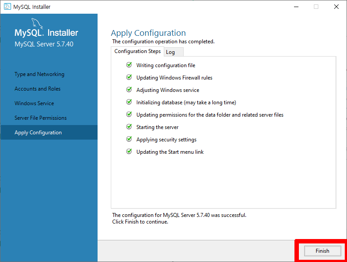Click 'Initializing database (may take a long time)' text

[x=186, y=103]
